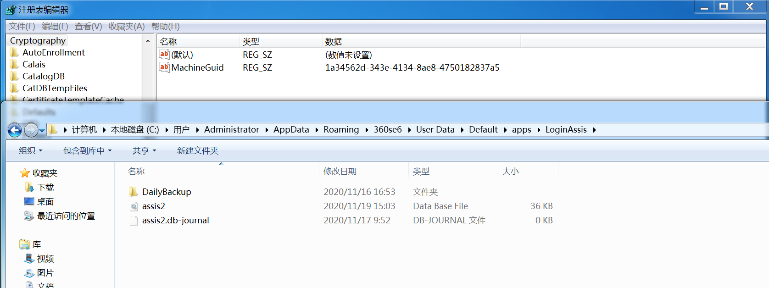Click the MachineGuid data 1a34562d-343e-4134-8ae8-4750182837a5

pyautogui.click(x=412, y=67)
